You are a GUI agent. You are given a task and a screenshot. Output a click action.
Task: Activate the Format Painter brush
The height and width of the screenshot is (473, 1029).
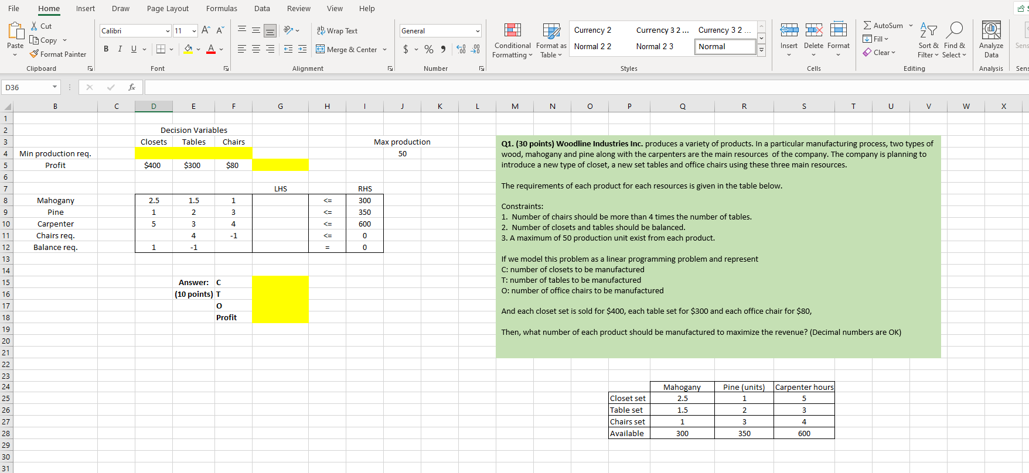(35, 54)
